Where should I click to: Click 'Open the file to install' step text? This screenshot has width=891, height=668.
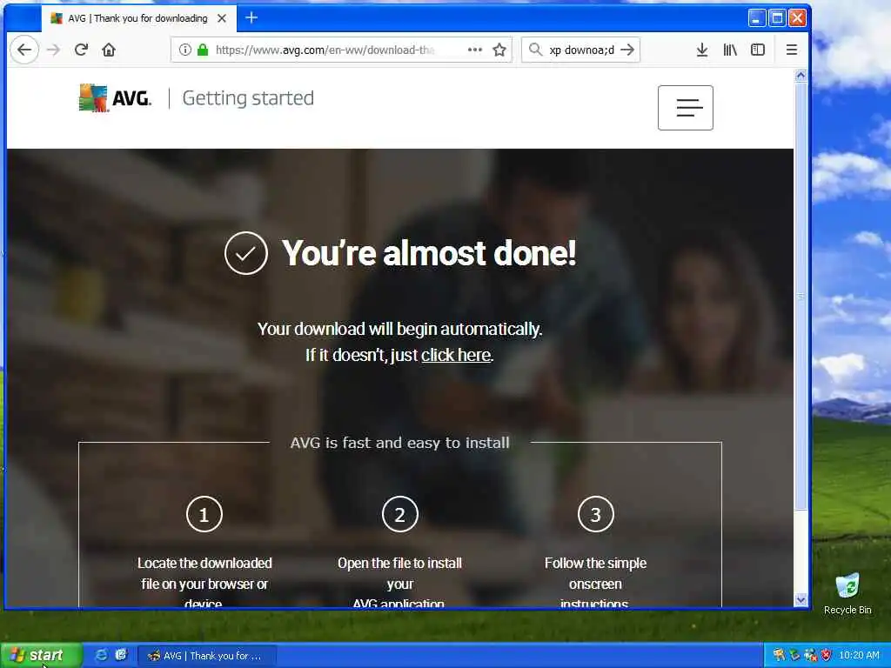(399, 582)
